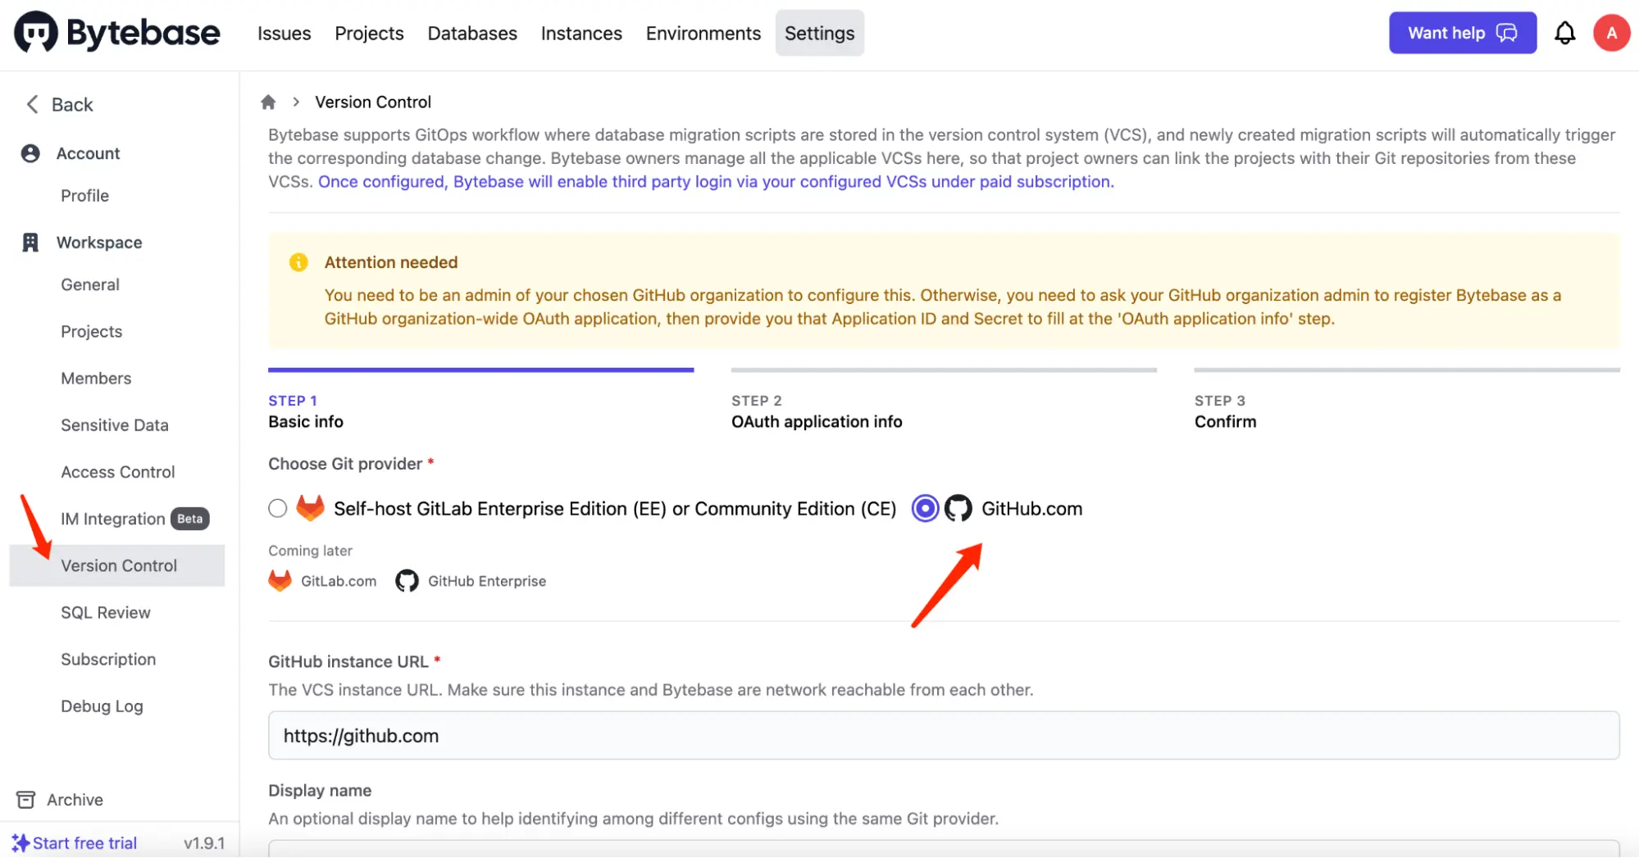The image size is (1639, 858).
Task: Click the Workspace building icon in sidebar
Action: (x=30, y=242)
